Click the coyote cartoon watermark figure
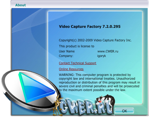 coord(58,106)
